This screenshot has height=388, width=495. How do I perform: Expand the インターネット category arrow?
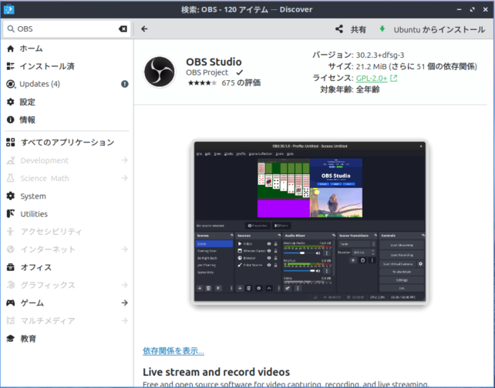point(125,249)
